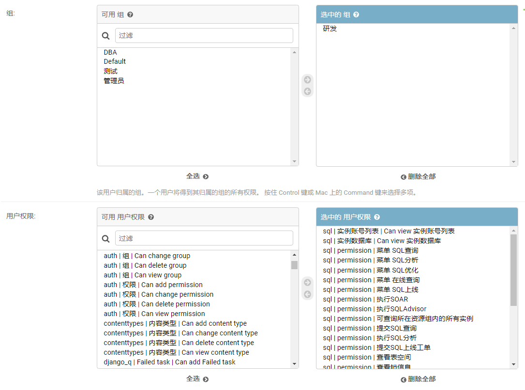Viewport: 525px width, 390px height.
Task: Click right arrow to add selected group
Action: (x=307, y=80)
